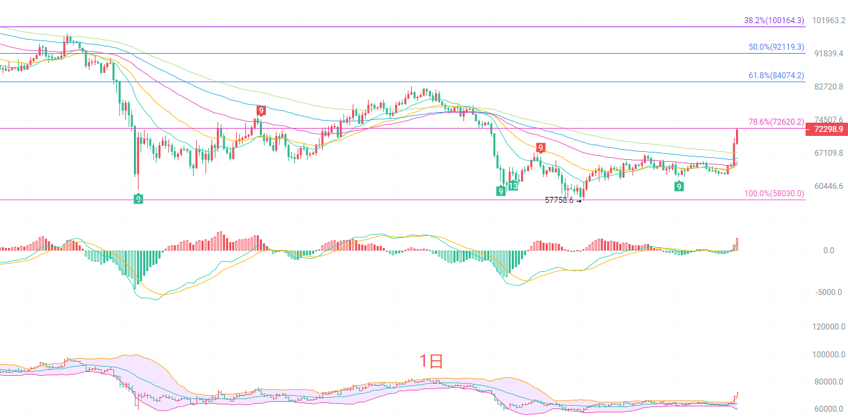
Task: Click the arrow beside the 57750.6 low label
Action: point(578,200)
